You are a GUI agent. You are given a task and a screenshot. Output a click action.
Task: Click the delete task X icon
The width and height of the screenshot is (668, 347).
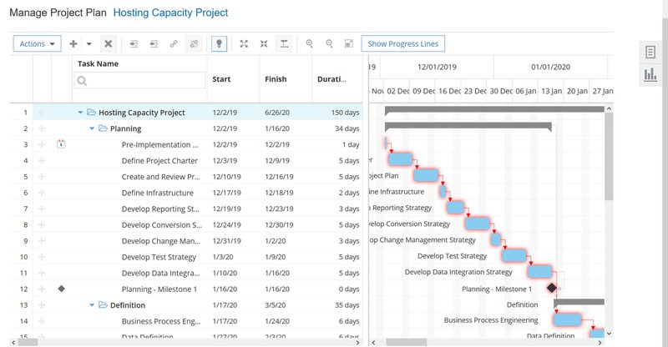coord(108,44)
